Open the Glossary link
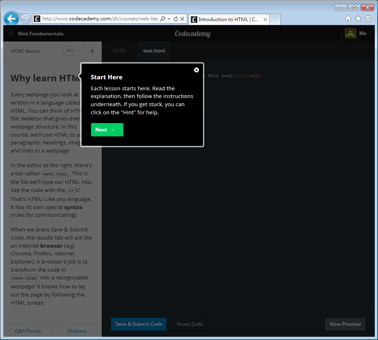The width and height of the screenshot is (378, 340). click(x=77, y=331)
